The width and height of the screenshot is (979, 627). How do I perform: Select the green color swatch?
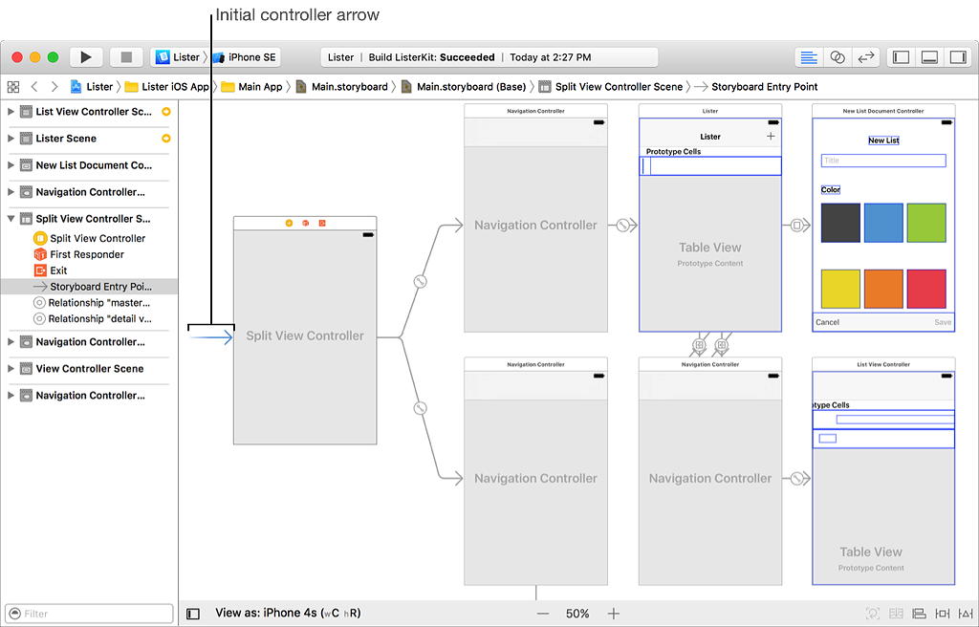click(926, 223)
